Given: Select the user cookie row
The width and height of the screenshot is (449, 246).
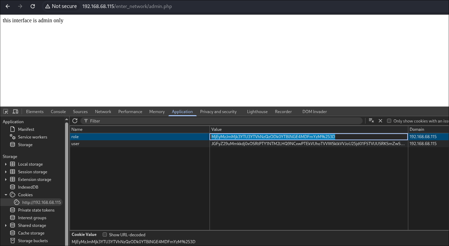Looking at the screenshot, I should [139, 144].
